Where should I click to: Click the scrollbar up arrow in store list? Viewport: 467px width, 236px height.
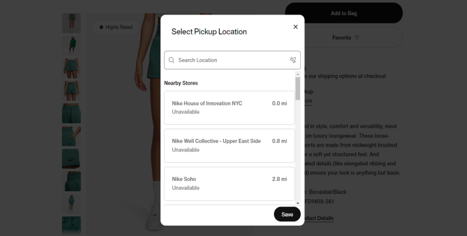point(298,74)
